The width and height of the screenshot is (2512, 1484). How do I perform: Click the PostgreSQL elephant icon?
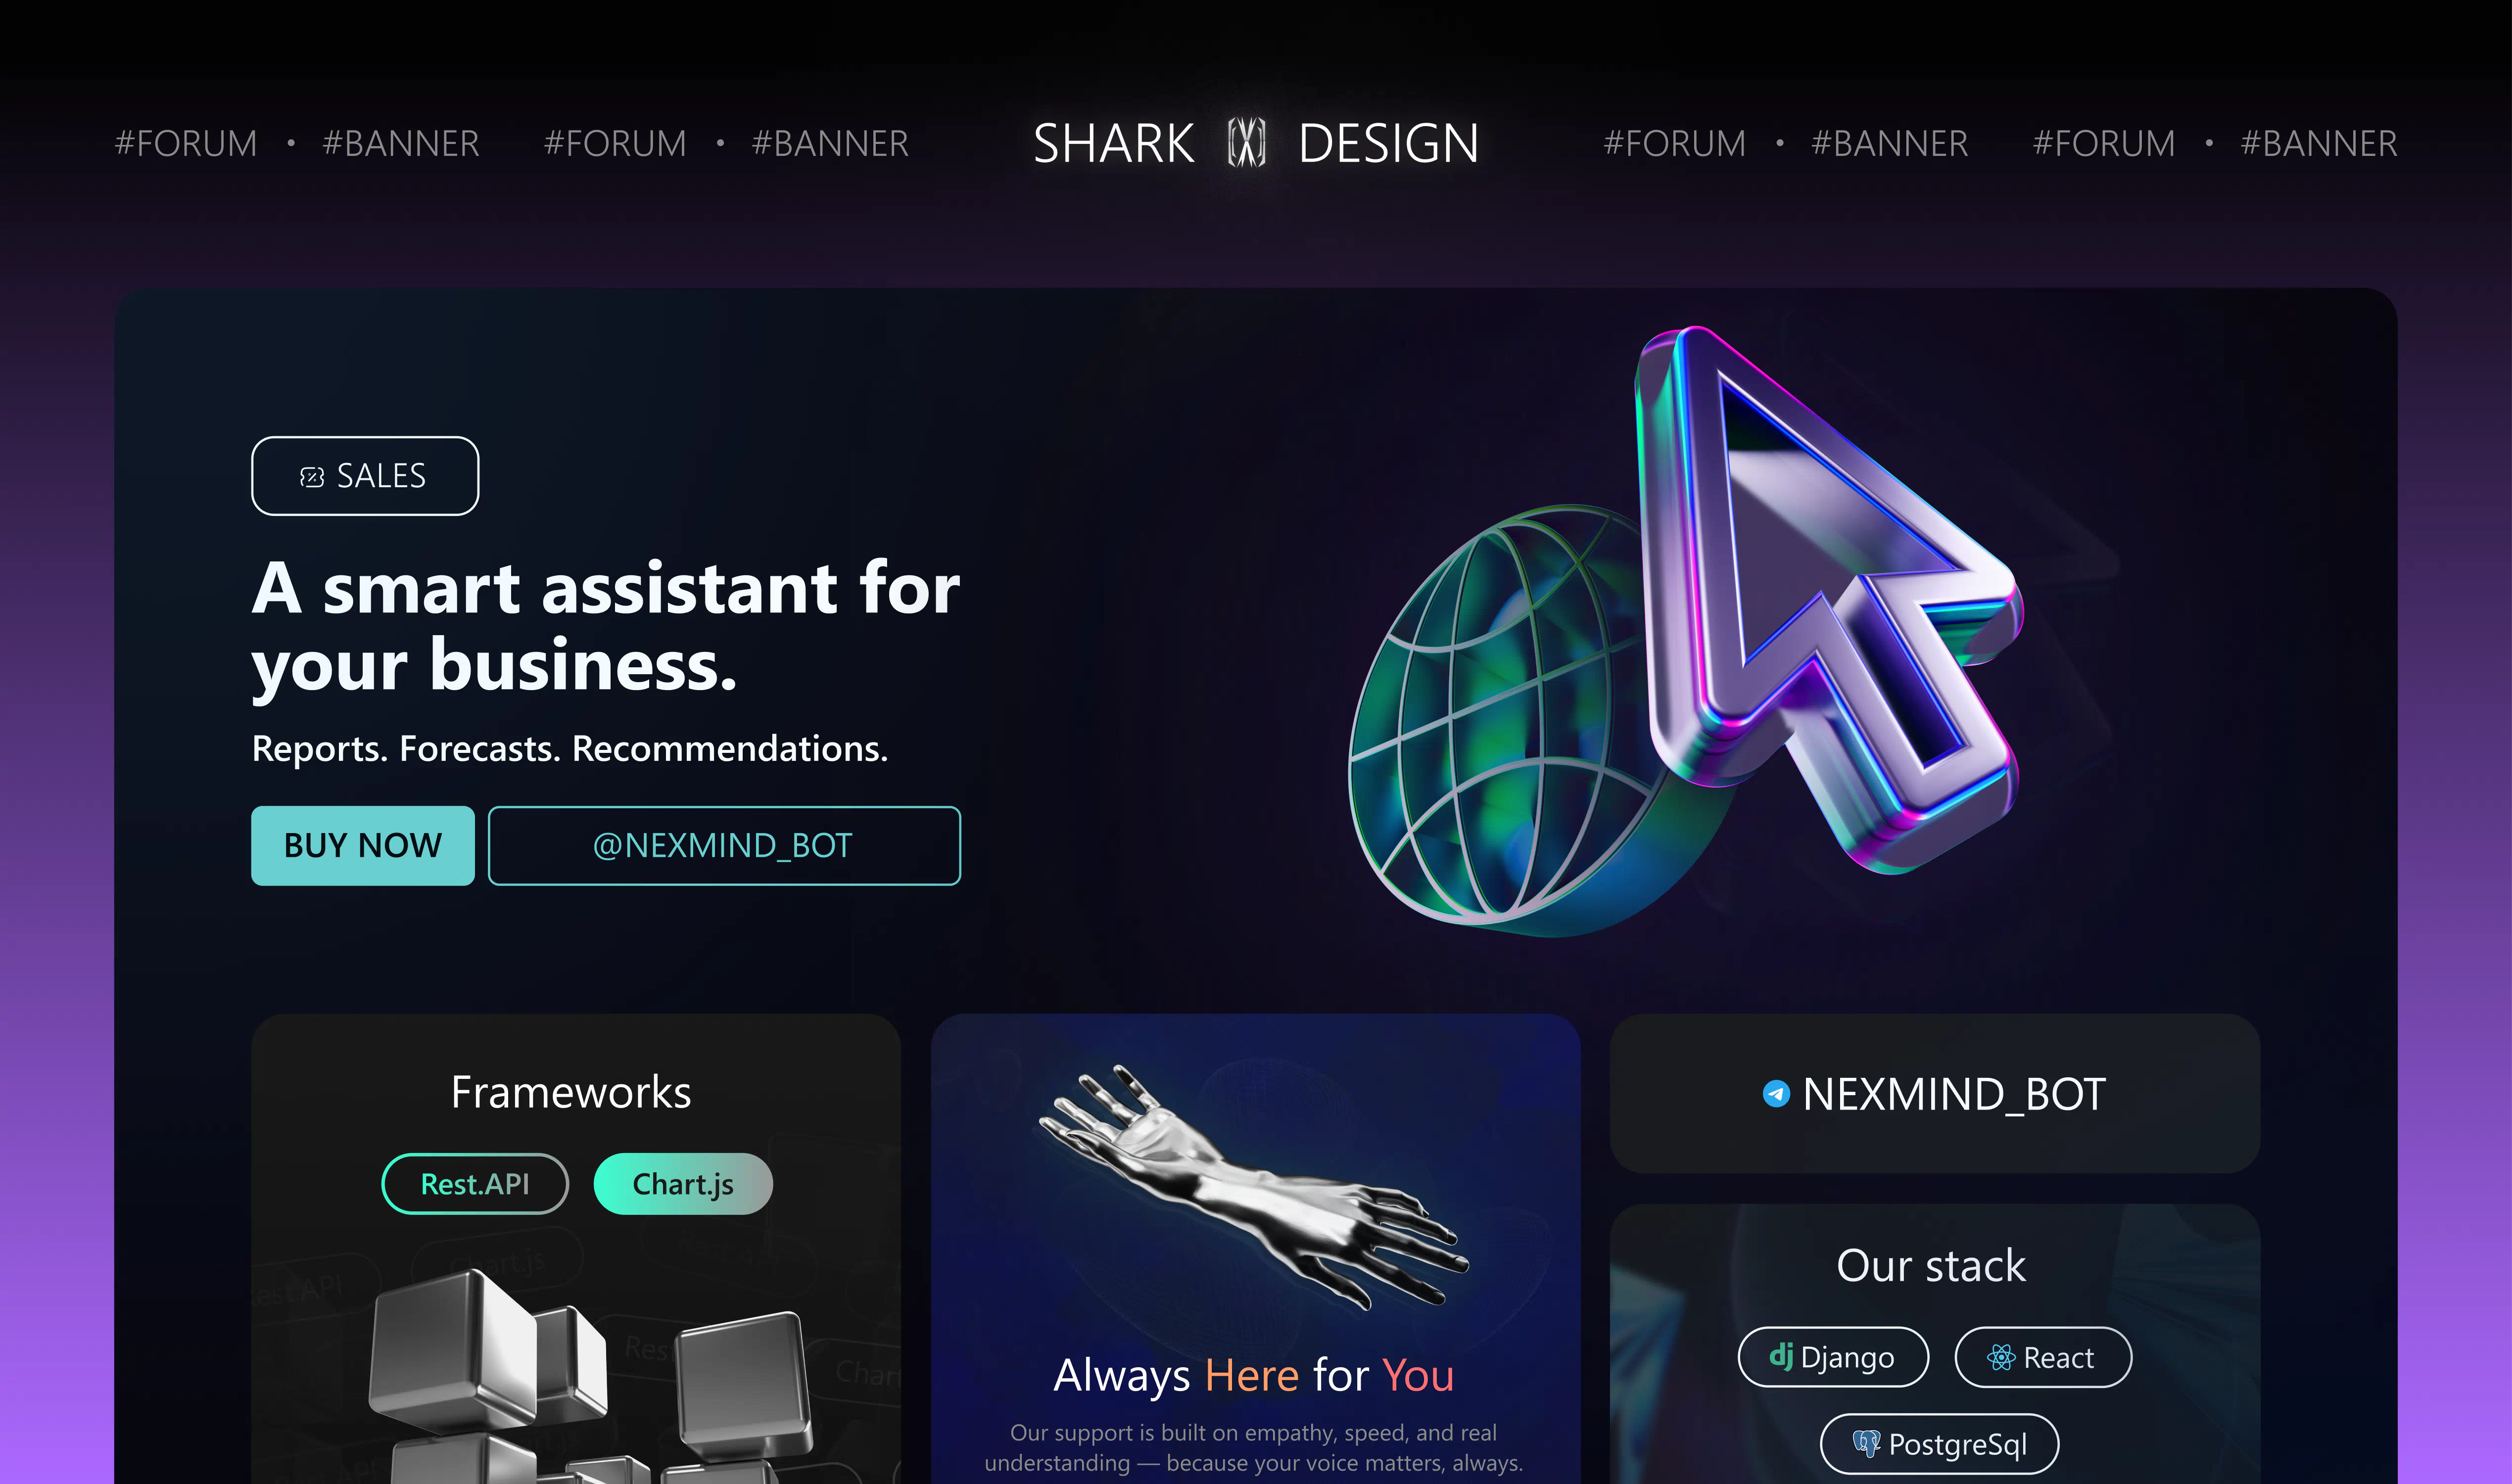(1866, 1443)
